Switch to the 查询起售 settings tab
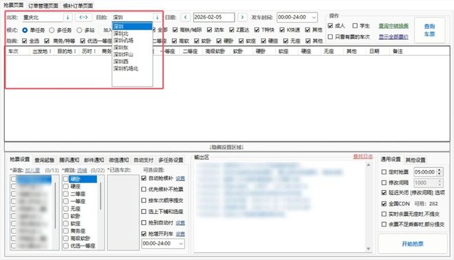The image size is (454, 260). 44,160
